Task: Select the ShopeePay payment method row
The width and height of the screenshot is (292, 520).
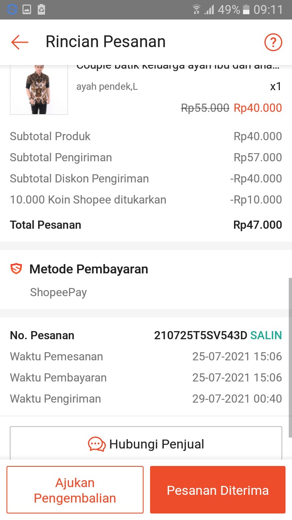Action: [58, 292]
